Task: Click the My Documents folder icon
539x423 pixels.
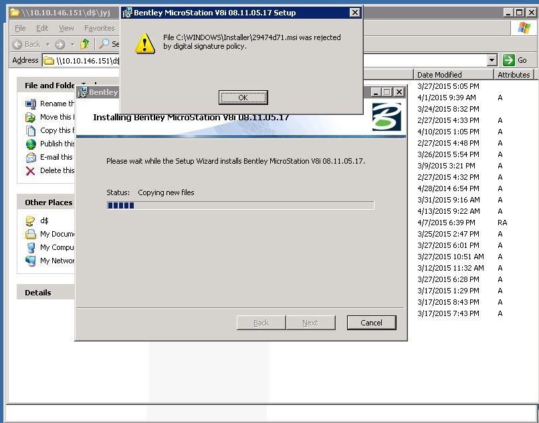Action: click(x=31, y=234)
